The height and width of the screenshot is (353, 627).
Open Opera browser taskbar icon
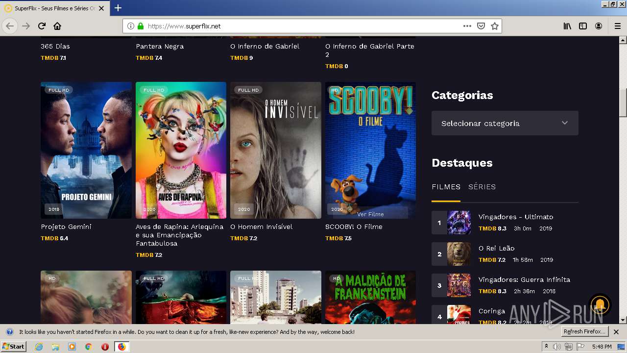tap(105, 347)
